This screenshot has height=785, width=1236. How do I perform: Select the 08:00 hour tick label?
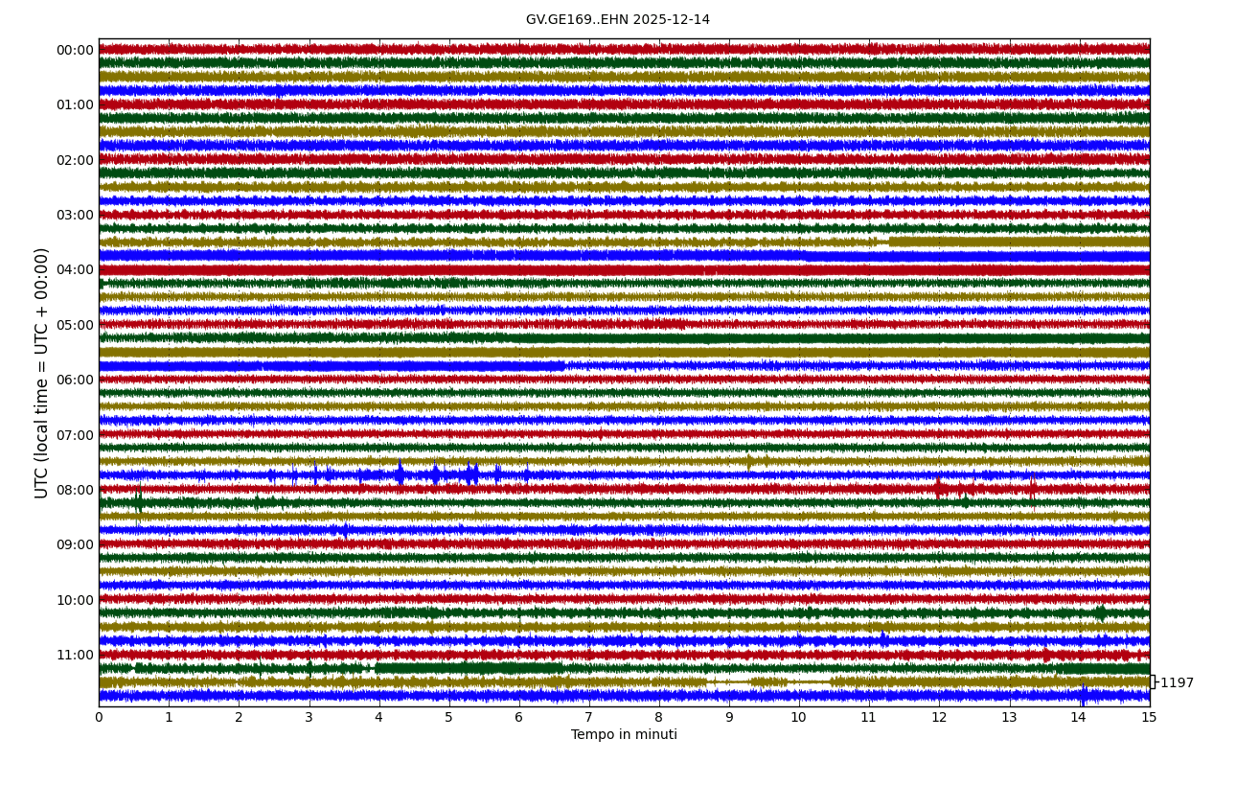[x=75, y=490]
